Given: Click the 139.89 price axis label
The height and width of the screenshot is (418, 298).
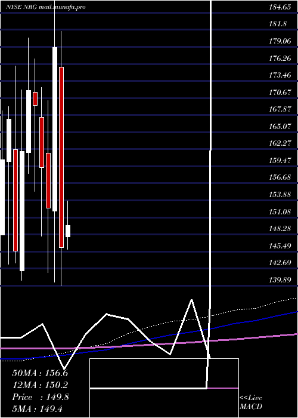Looking at the screenshot, I should coord(280,279).
